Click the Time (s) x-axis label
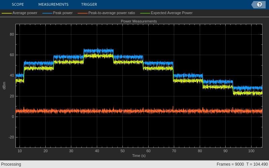Screen dimensions: 269x168 pyautogui.click(x=139, y=156)
